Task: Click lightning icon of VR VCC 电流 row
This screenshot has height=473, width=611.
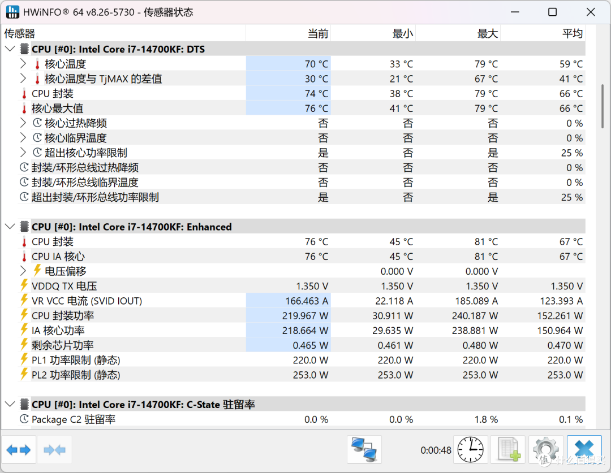Action: [24, 300]
